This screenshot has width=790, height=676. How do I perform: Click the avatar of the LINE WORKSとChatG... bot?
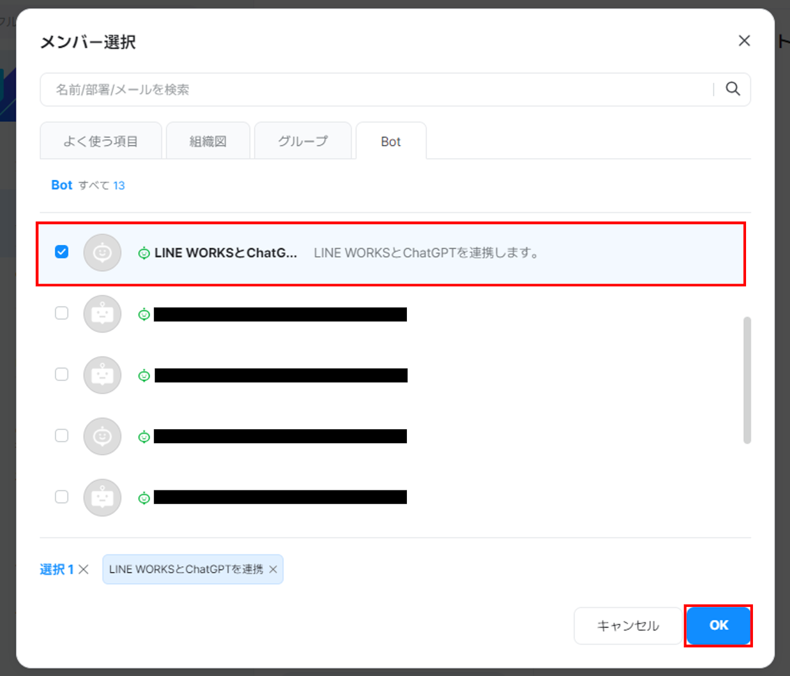pos(102,253)
